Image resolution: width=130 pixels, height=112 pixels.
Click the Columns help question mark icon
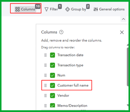coord(61,32)
